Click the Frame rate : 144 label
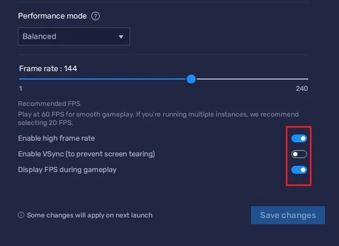Viewport: 339px width, 246px height. (48, 68)
